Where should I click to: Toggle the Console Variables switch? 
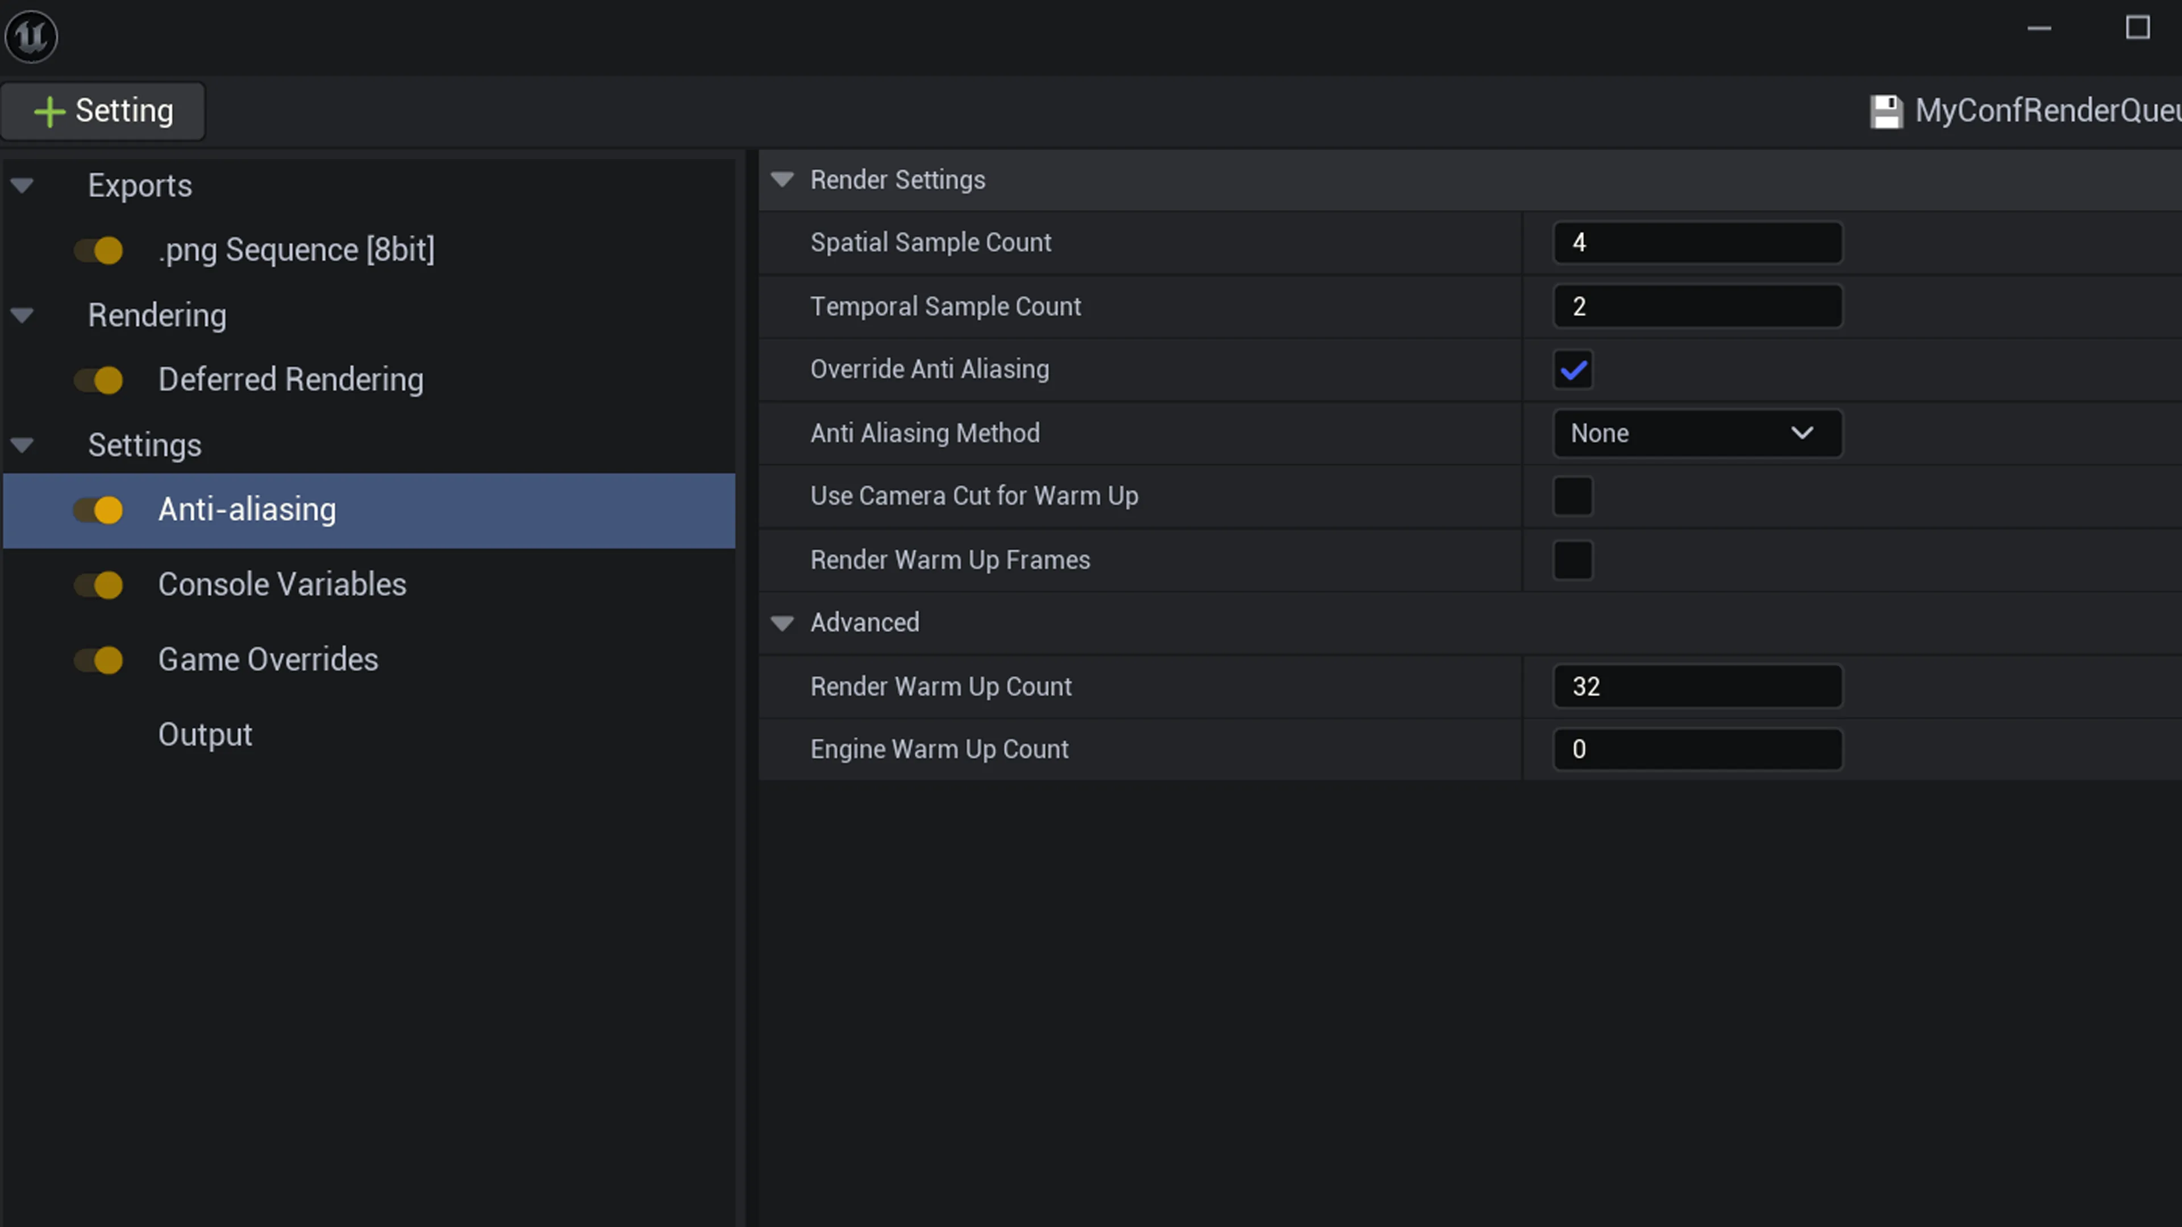[98, 585]
